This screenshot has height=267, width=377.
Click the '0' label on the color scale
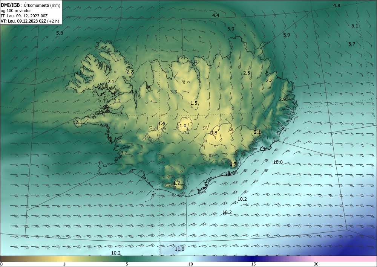point(2,264)
